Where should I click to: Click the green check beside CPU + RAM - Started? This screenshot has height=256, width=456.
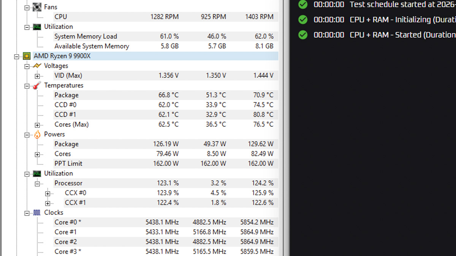click(x=303, y=35)
